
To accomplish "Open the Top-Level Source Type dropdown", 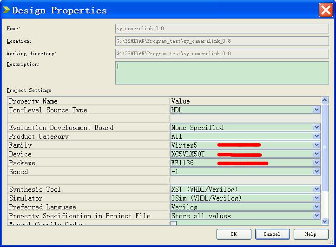I will [316, 110].
